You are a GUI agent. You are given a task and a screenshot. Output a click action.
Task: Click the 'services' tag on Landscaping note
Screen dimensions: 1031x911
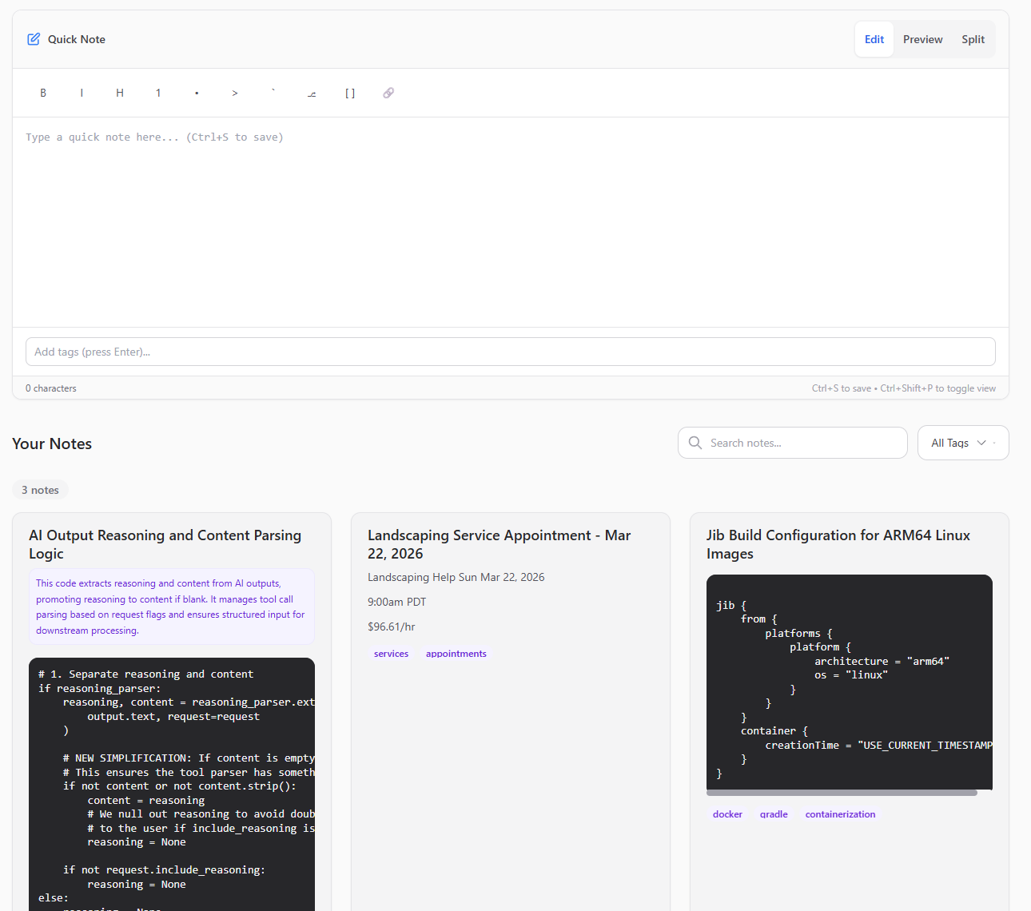(x=391, y=654)
